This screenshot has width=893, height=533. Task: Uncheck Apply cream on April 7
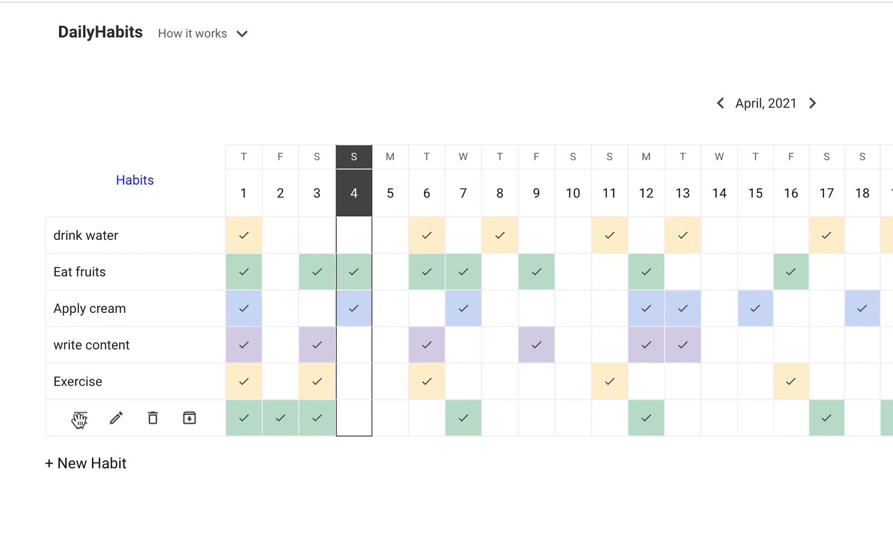[463, 308]
